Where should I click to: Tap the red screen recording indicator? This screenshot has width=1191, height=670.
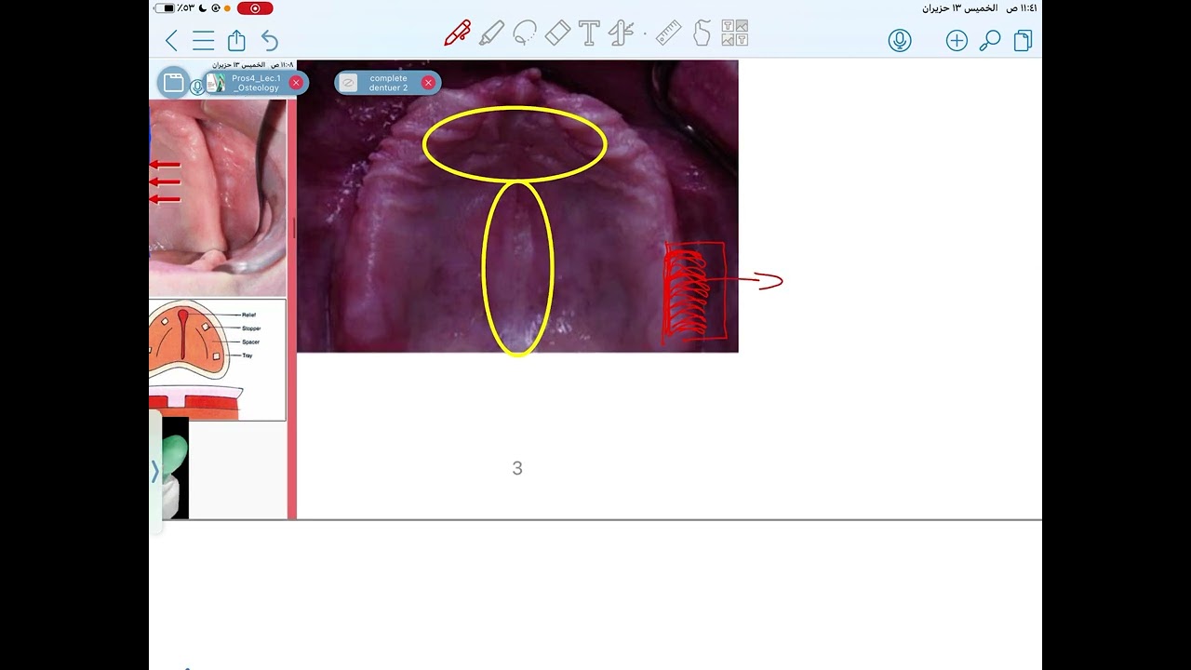(x=255, y=8)
